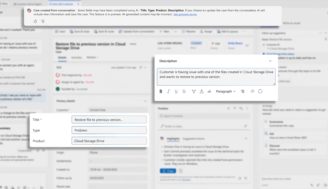The height and width of the screenshot is (189, 328).
Task: Click the Add to queue command
Action: (227, 31)
